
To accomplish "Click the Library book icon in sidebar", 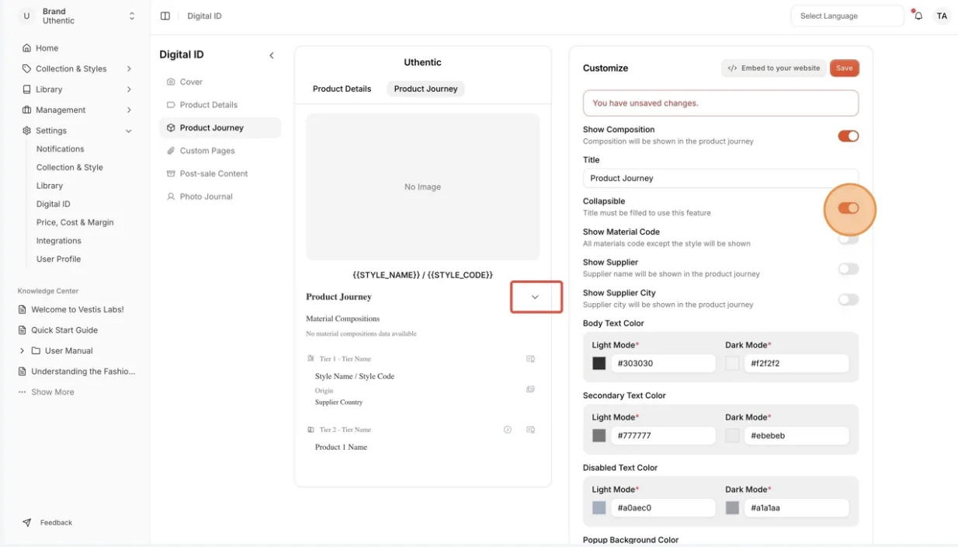I will click(27, 89).
